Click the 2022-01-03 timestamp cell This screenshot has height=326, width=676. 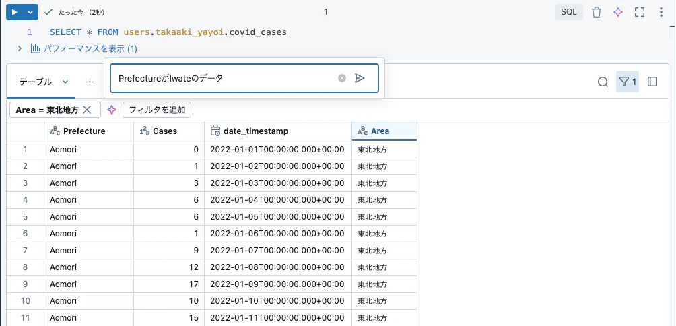pos(278,183)
